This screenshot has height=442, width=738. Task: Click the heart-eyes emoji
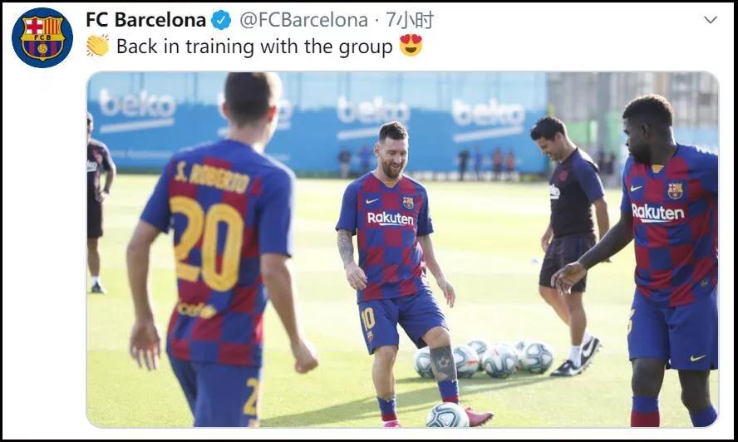[411, 45]
